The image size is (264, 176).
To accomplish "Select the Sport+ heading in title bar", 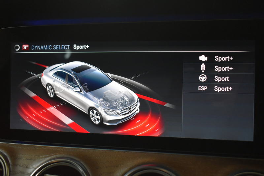I will click(x=81, y=47).
